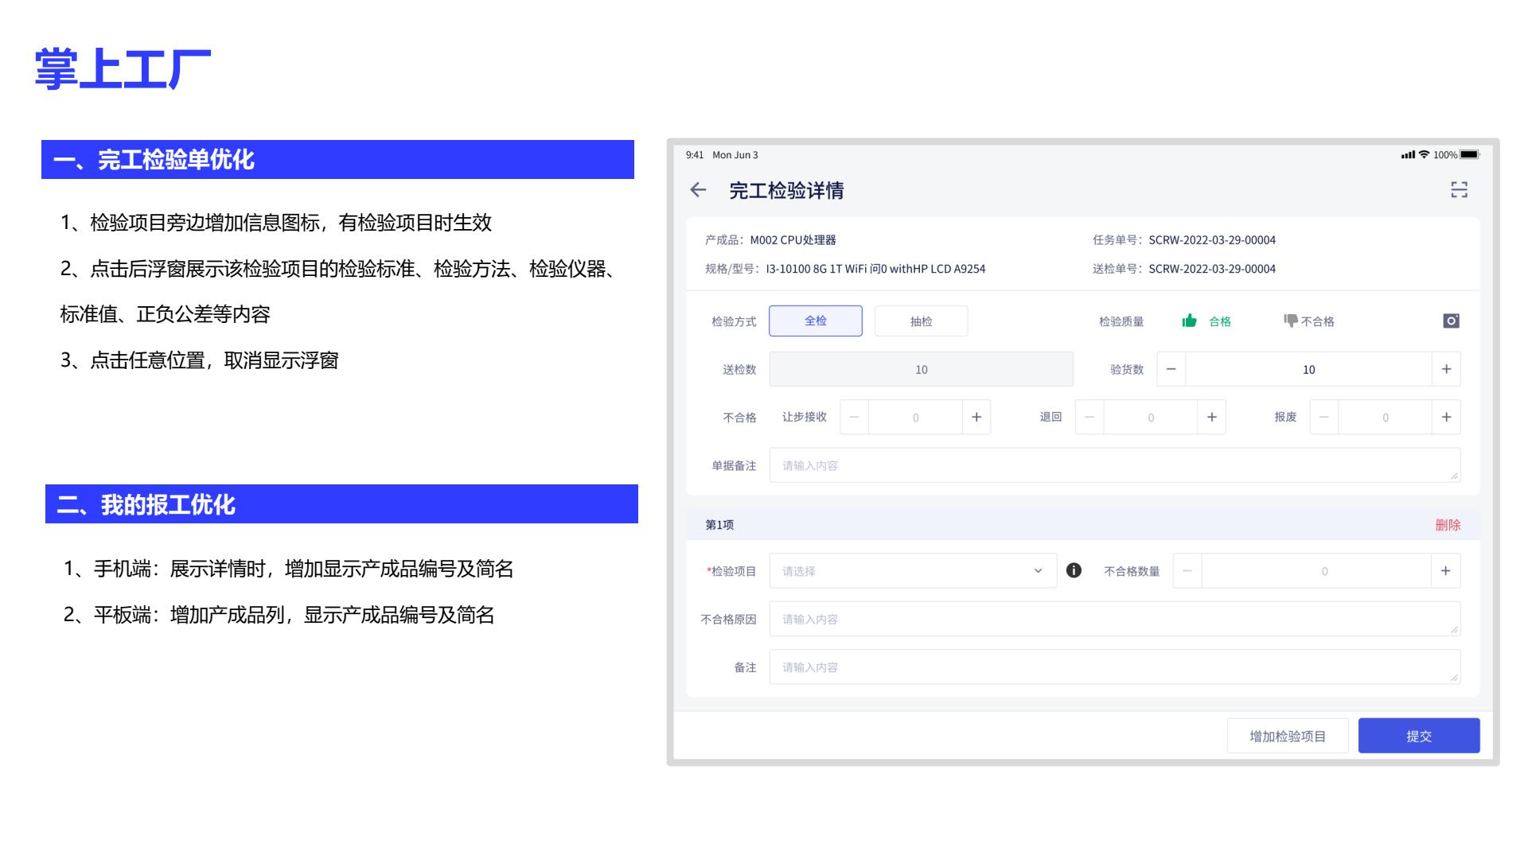Screen dimensions: 1528x859
Task: Click the camera icon beside 不合格
Action: (x=1451, y=321)
